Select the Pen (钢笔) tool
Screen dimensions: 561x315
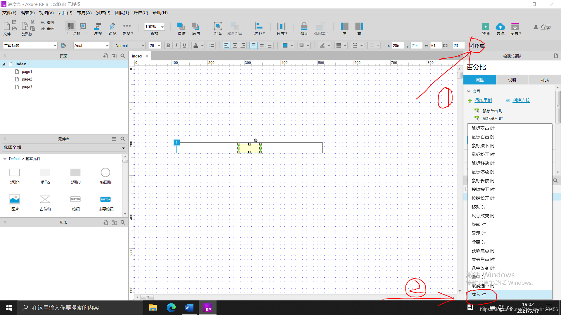(112, 27)
